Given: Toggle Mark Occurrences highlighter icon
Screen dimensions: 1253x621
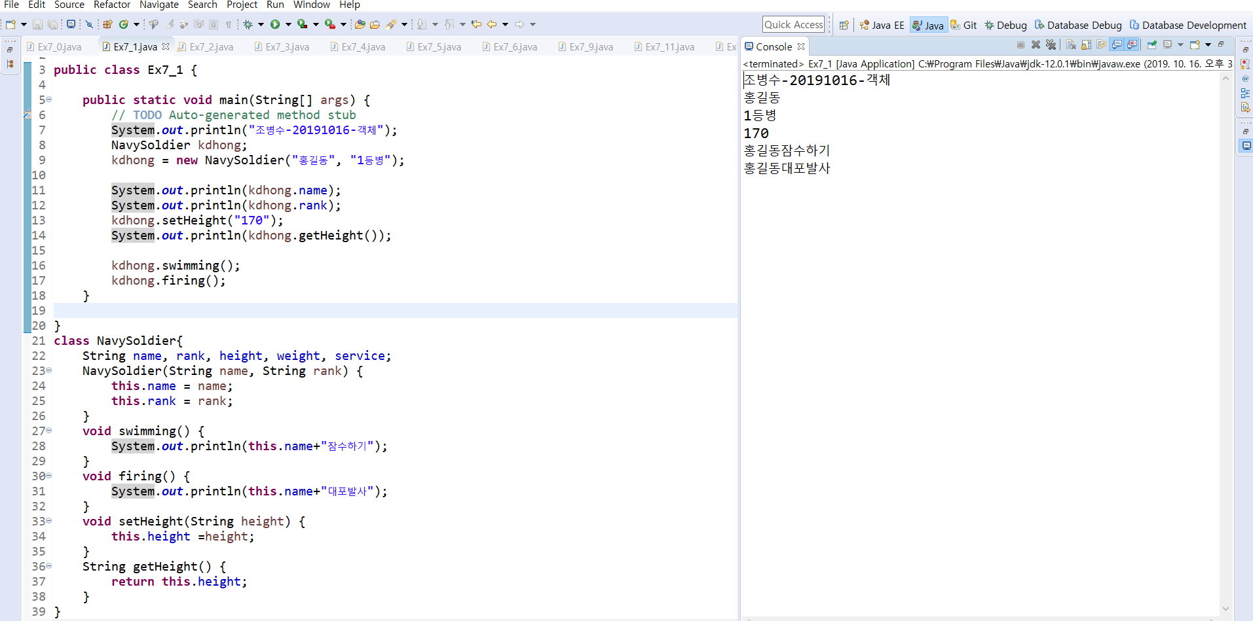Looking at the screenshot, I should 169,24.
